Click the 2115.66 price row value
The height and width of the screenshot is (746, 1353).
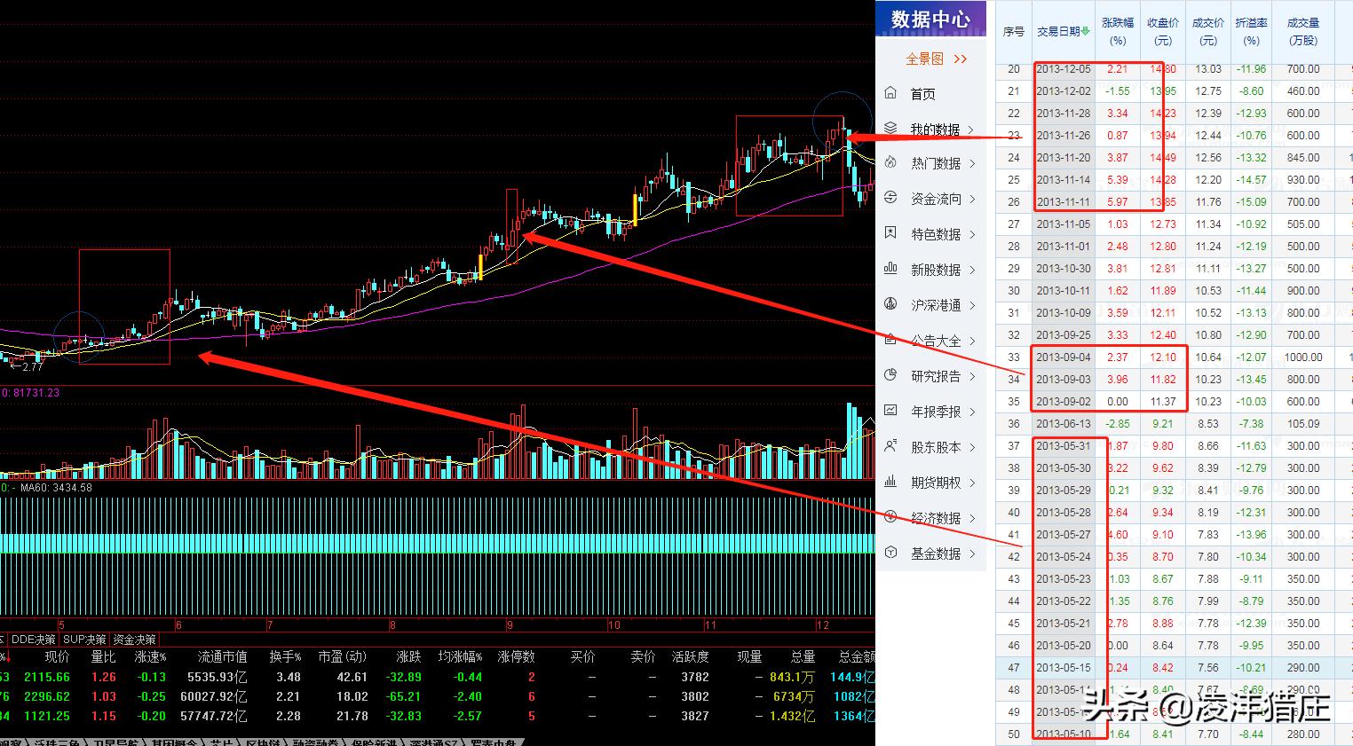46,678
